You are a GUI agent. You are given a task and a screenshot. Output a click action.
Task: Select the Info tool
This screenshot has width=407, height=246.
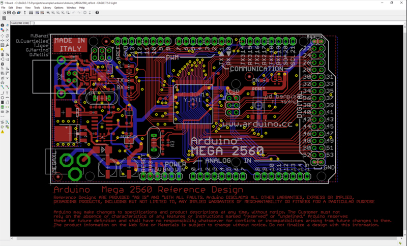click(x=3, y=25)
